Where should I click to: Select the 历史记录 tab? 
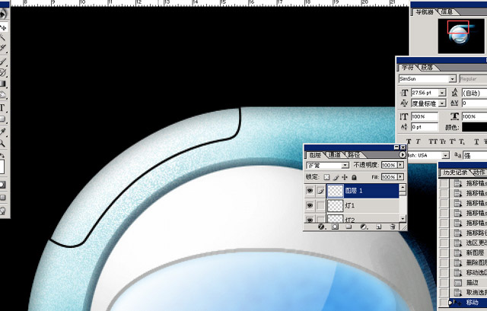[x=455, y=173]
